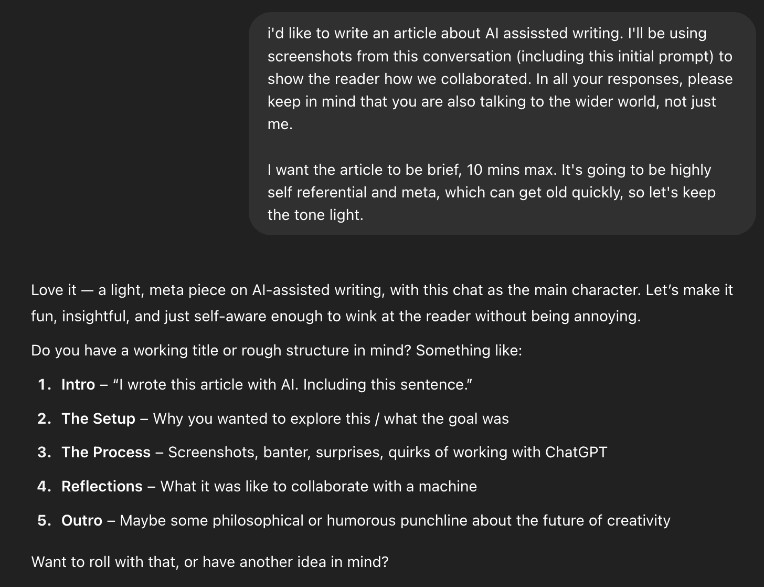Click the "I want the article to be brief" paragraph
Viewport: 764px width, 587px height.
click(x=492, y=192)
